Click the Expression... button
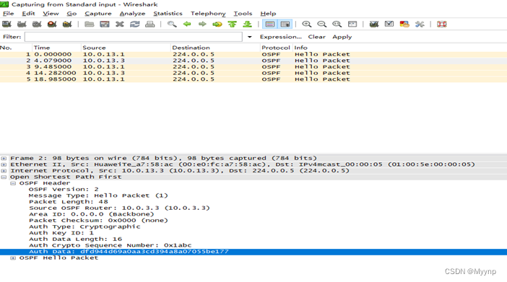Viewport: 507px width, 282px height. coord(281,37)
